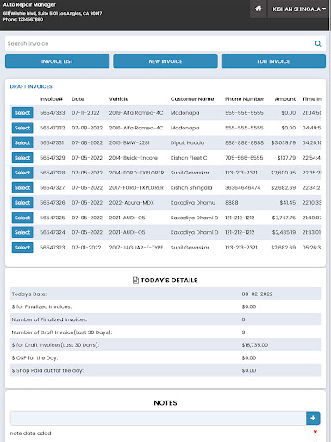Image resolution: width=331 pixels, height=442 pixels.
Task: Open the KISHAN SHINGALA user dropdown
Action: click(x=299, y=9)
